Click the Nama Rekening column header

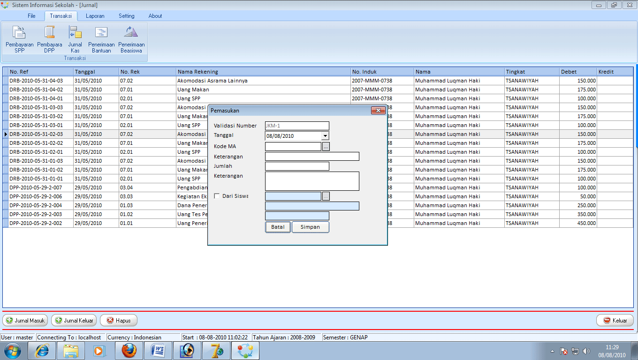[x=264, y=72]
